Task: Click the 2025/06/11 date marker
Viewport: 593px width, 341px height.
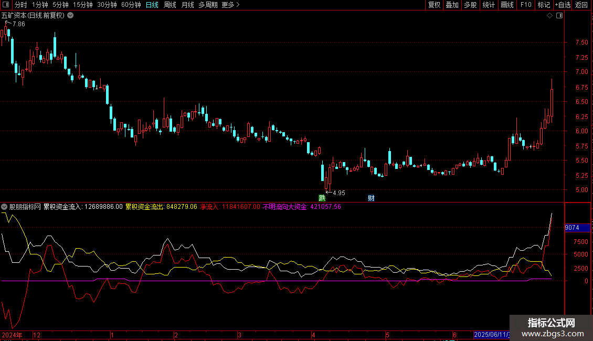Action: click(x=492, y=335)
